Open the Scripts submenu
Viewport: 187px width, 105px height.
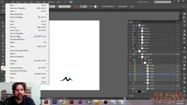pyautogui.click(x=27, y=64)
